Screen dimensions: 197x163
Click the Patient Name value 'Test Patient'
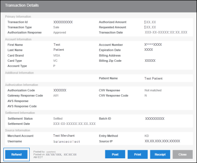pos(153,78)
